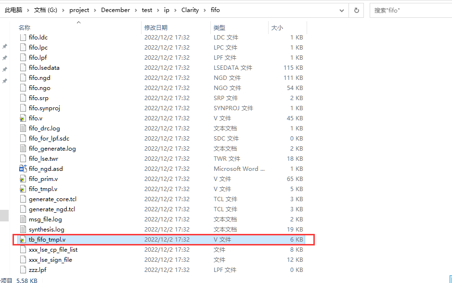
Task: Go to the December folder breadcrumb
Action: (x=116, y=10)
